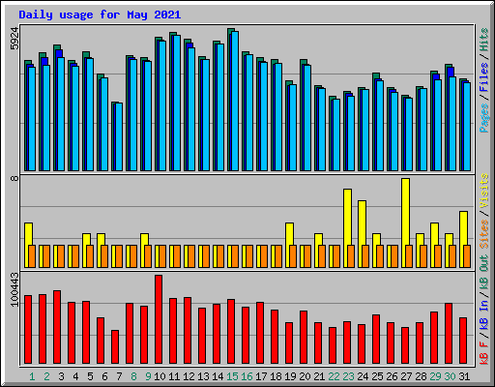
Task: Click the shortest hits bar on day 7
Action: (113, 136)
